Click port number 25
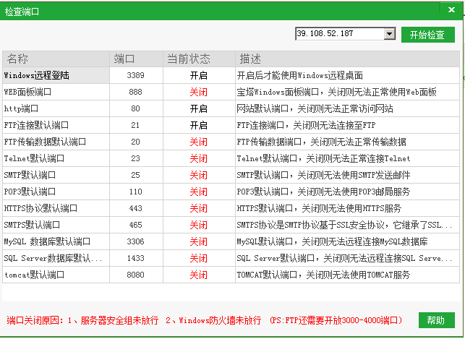 (135, 175)
